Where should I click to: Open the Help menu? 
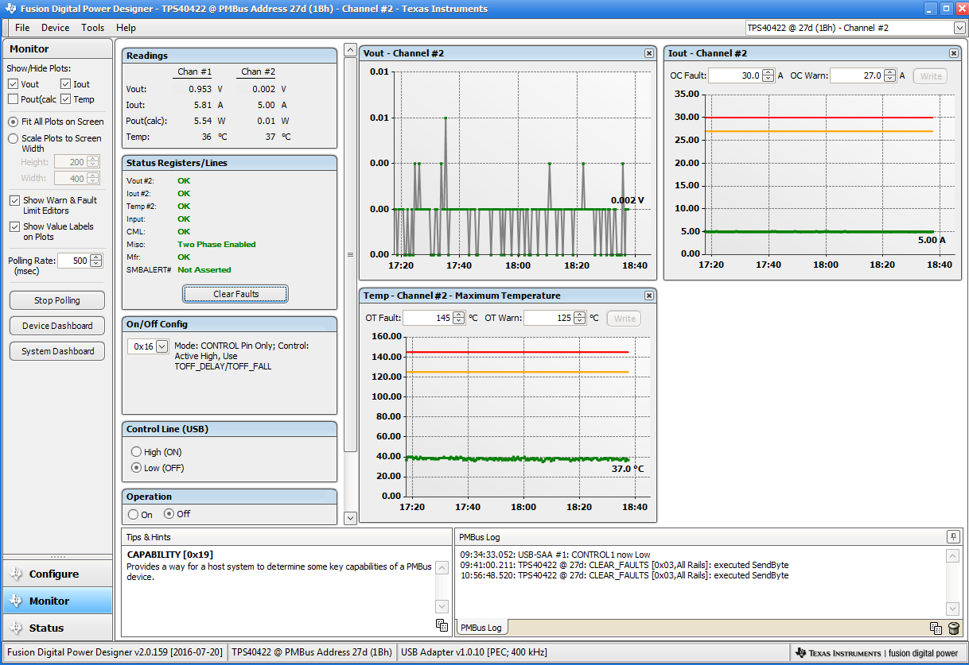pos(126,27)
